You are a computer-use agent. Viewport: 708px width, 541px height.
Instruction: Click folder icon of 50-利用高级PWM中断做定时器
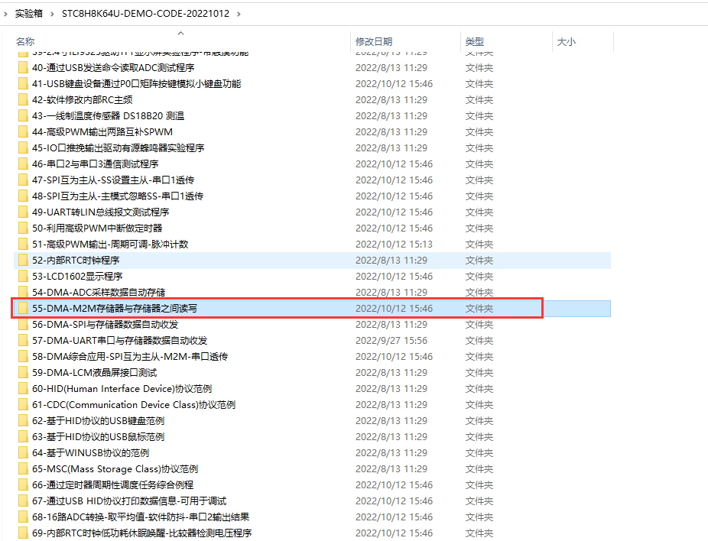(23, 228)
